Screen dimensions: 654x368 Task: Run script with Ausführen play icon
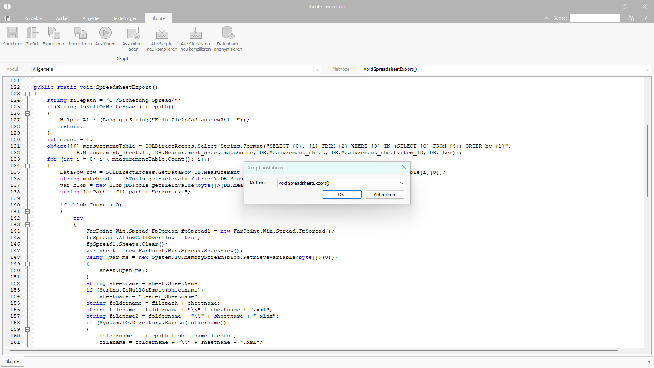pyautogui.click(x=105, y=33)
